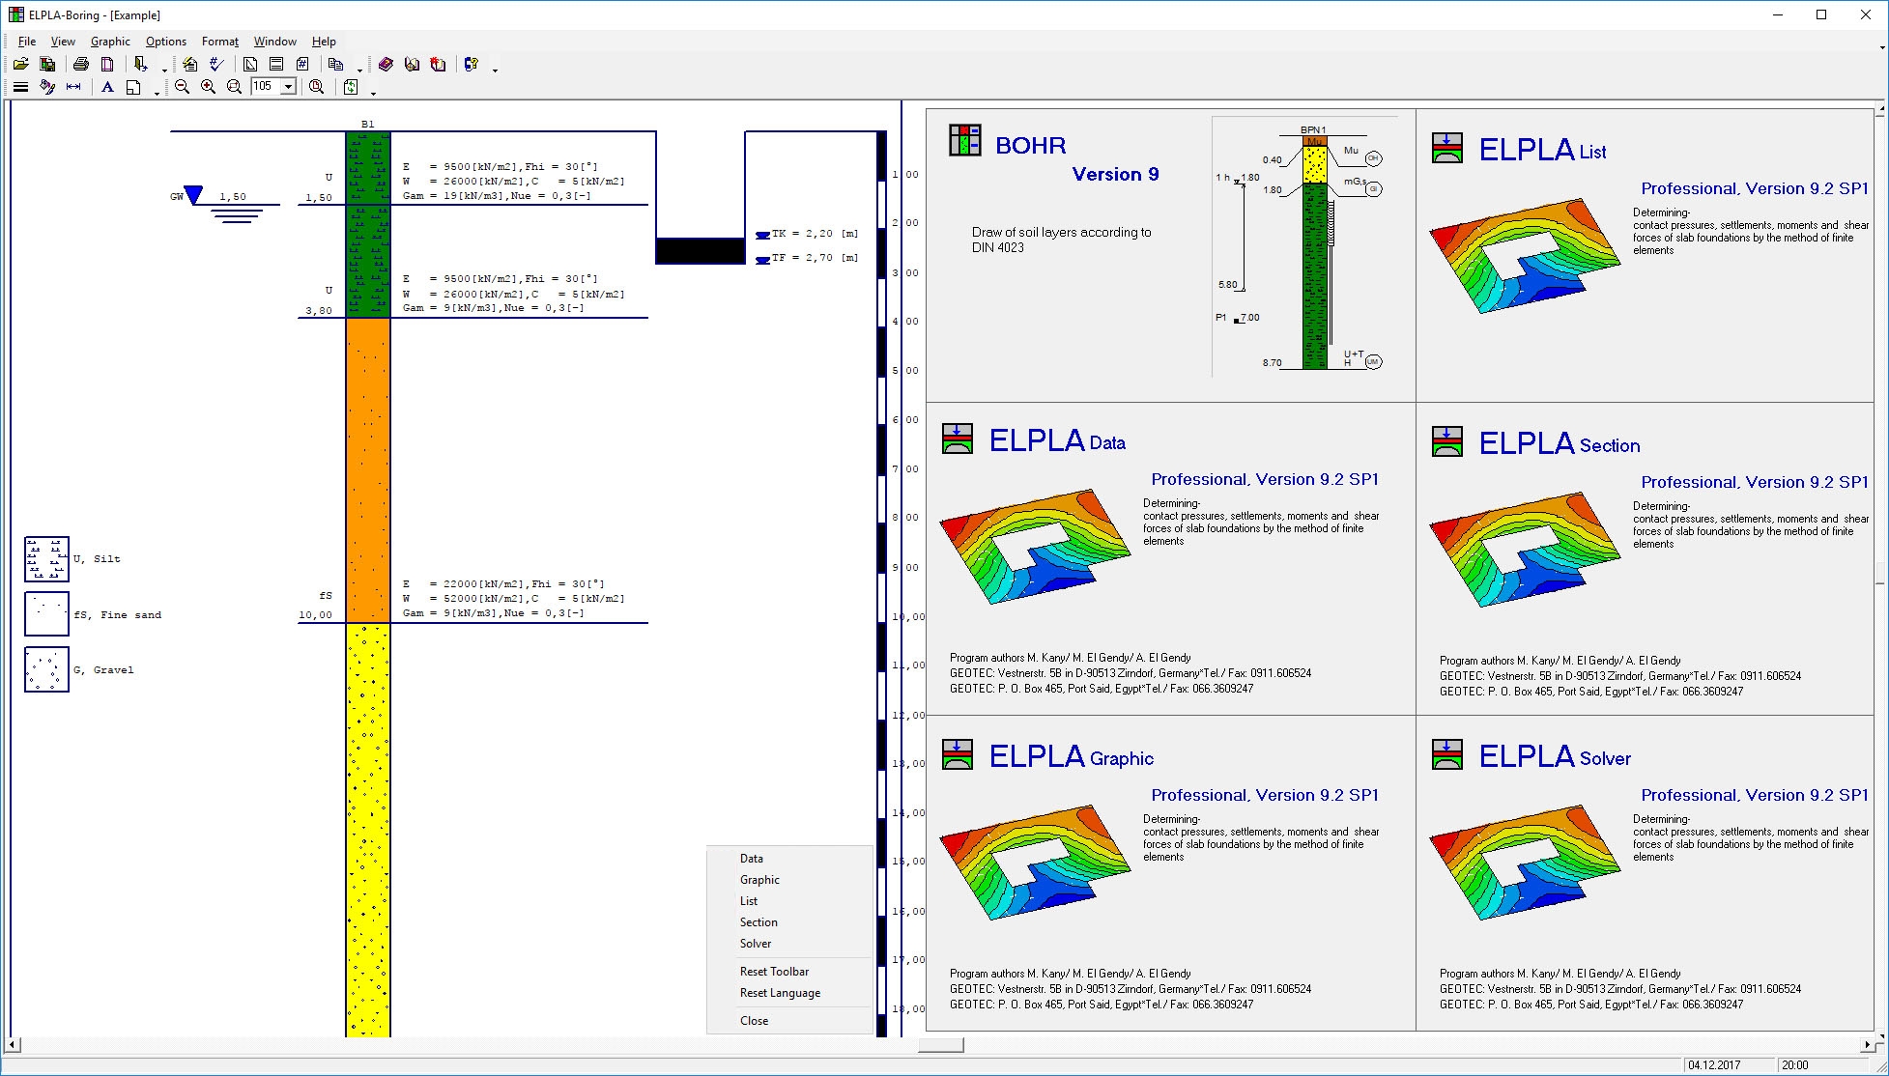Screen dimensions: 1889x1076
Task: Open the Window menu
Action: [275, 42]
